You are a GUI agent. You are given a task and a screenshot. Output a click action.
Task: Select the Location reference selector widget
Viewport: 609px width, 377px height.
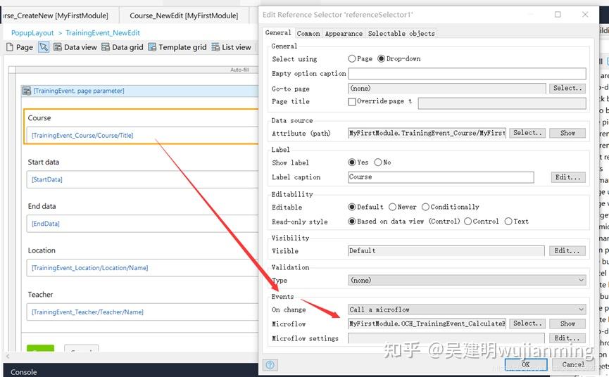point(142,268)
